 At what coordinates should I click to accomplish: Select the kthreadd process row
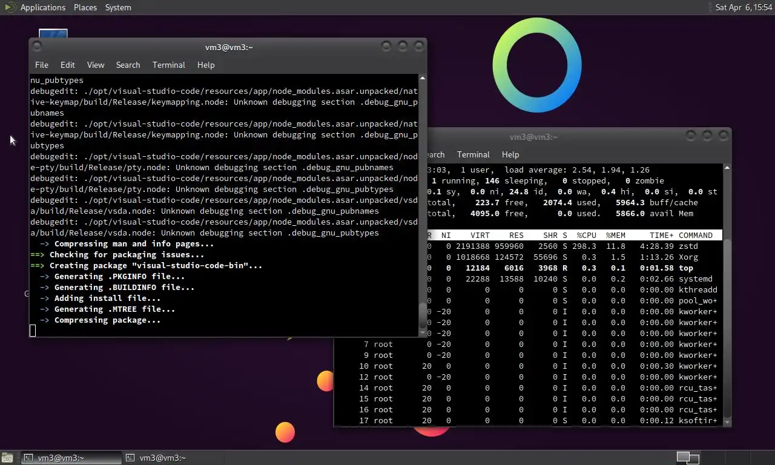(574, 289)
